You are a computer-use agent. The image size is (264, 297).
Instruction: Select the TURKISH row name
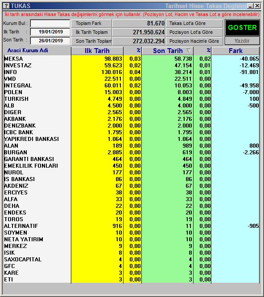(16, 99)
